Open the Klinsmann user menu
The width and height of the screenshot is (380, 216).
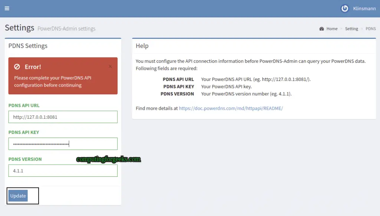tap(364, 9)
